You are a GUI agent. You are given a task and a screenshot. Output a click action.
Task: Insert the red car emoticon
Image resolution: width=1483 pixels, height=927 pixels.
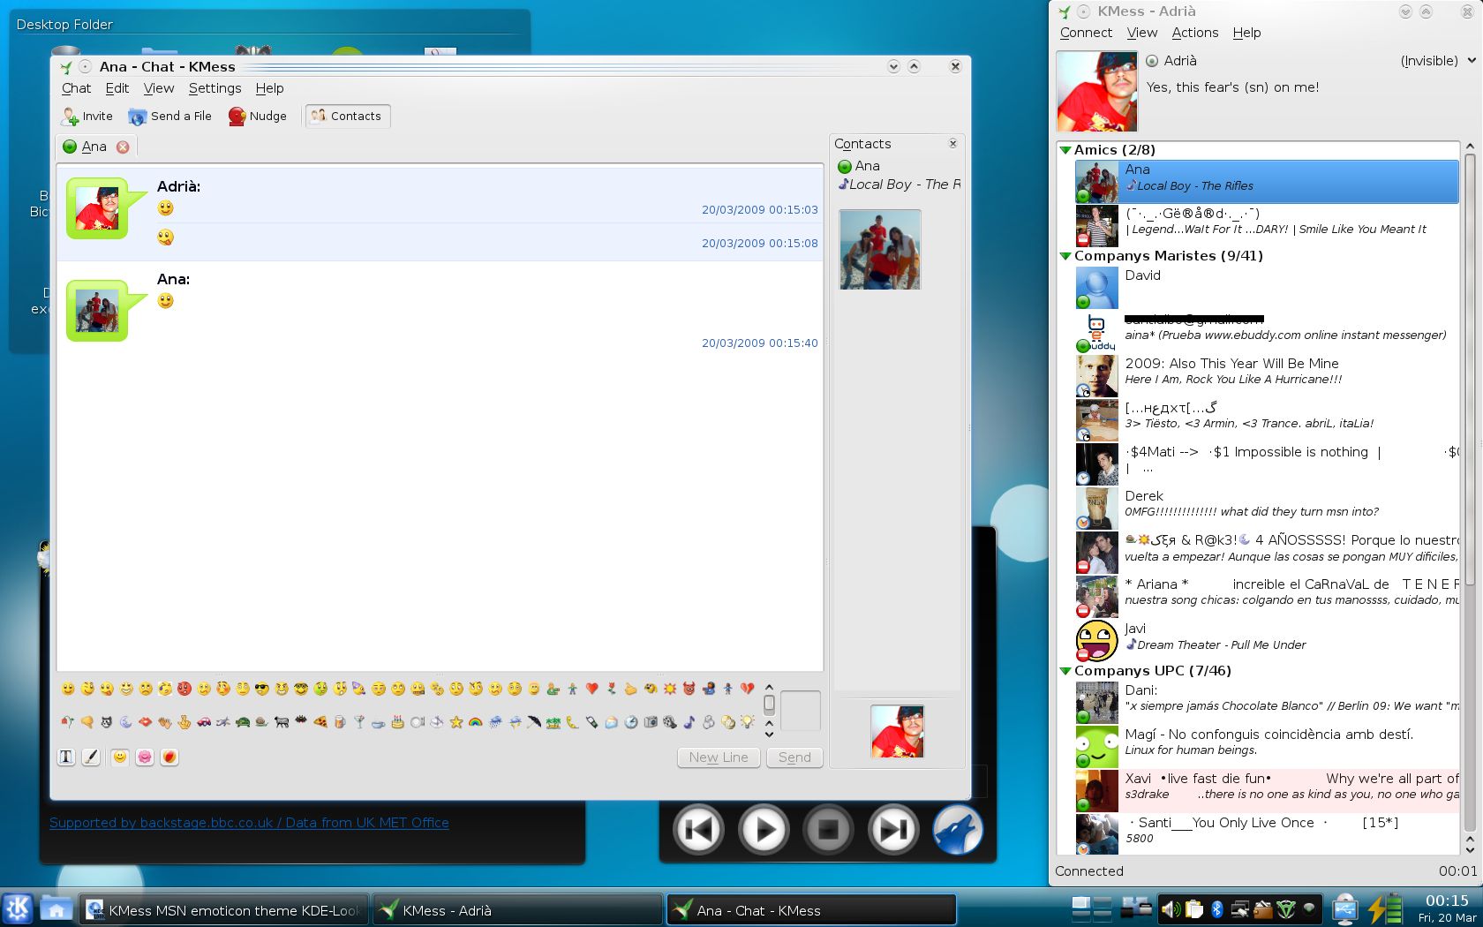204,722
